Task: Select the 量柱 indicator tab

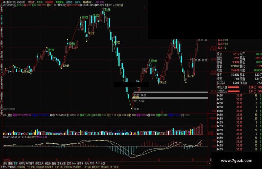Action: pyautogui.click(x=54, y=163)
